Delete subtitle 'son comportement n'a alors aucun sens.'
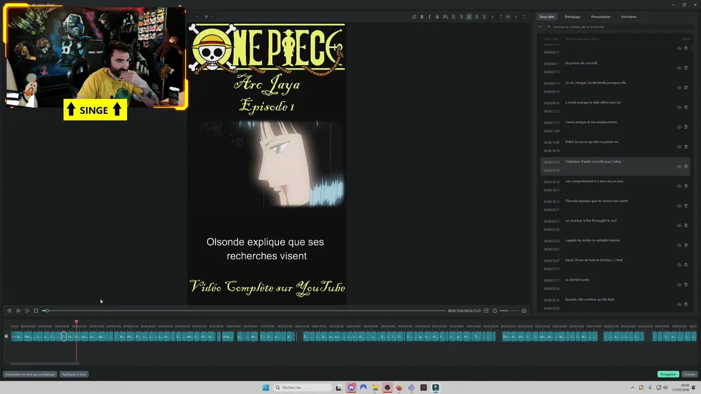 [686, 186]
